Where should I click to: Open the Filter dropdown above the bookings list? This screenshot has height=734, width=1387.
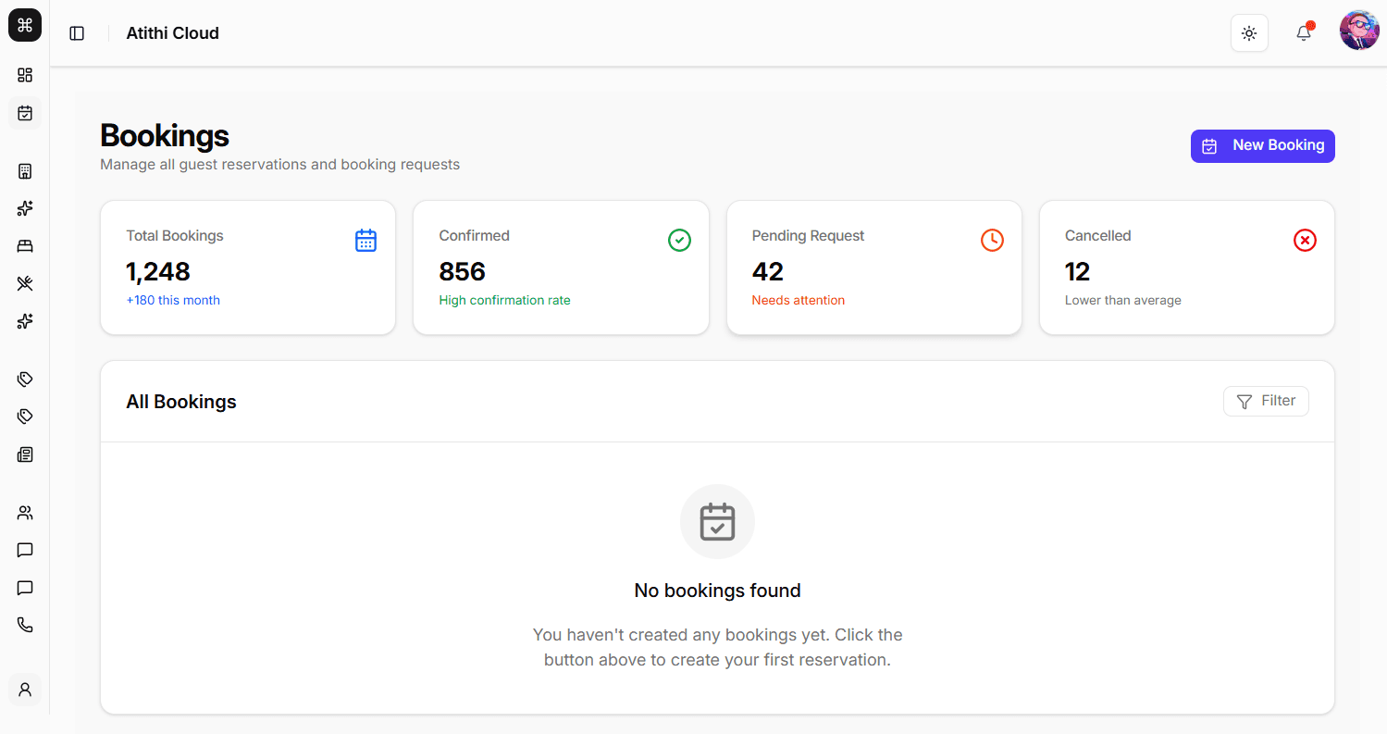coord(1266,401)
